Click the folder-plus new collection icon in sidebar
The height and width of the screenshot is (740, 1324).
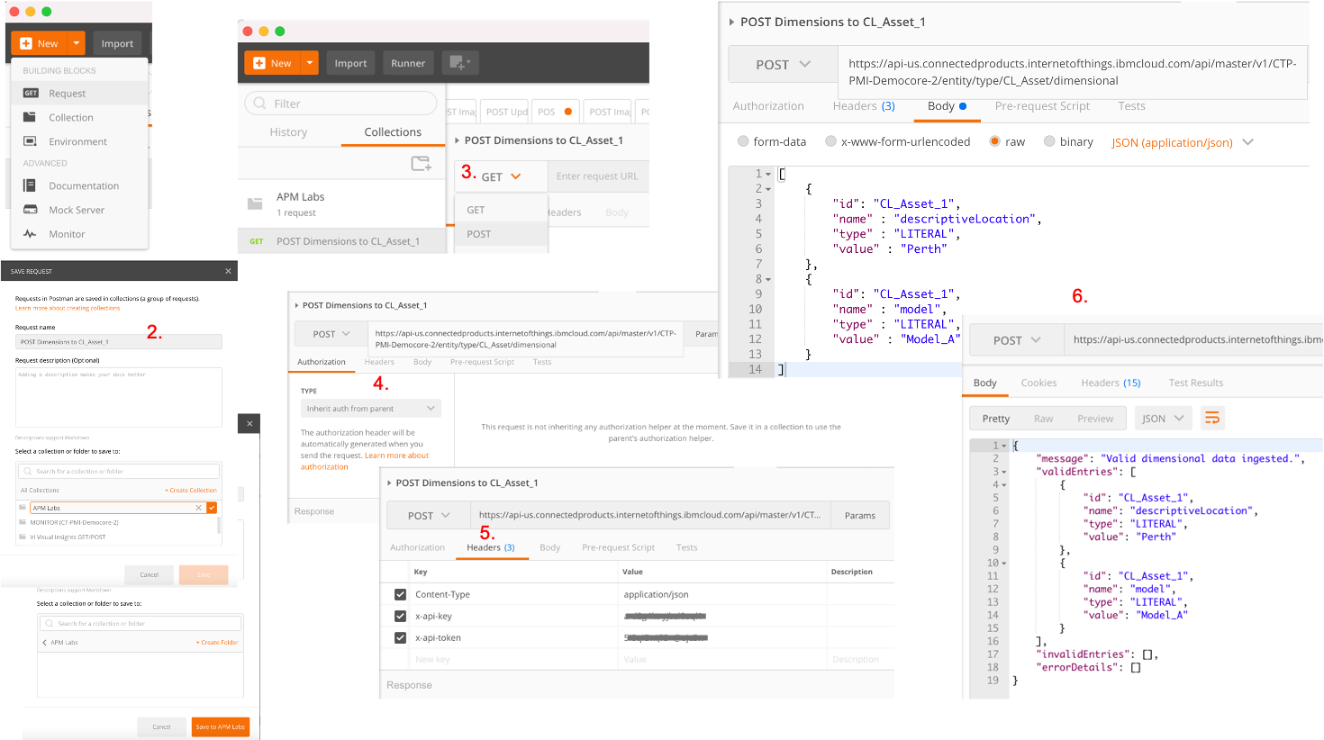click(x=421, y=163)
